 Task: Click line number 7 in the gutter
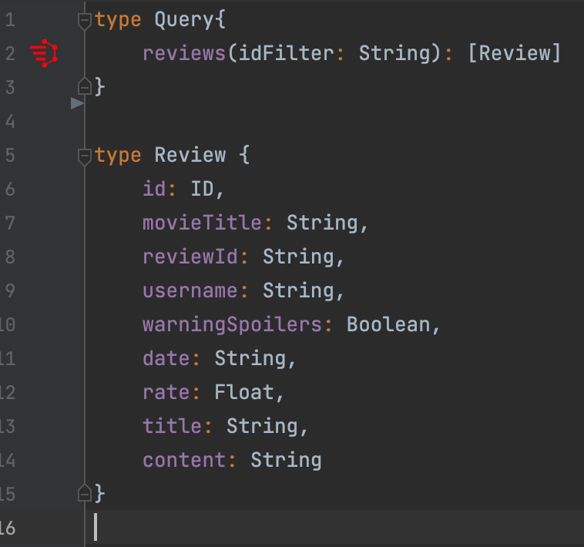[9, 223]
